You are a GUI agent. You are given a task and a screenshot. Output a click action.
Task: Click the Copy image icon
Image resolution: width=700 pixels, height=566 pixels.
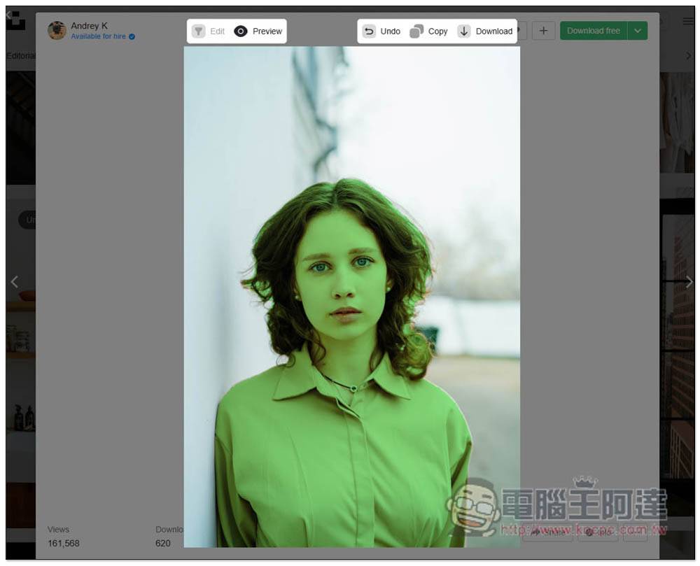pos(416,31)
